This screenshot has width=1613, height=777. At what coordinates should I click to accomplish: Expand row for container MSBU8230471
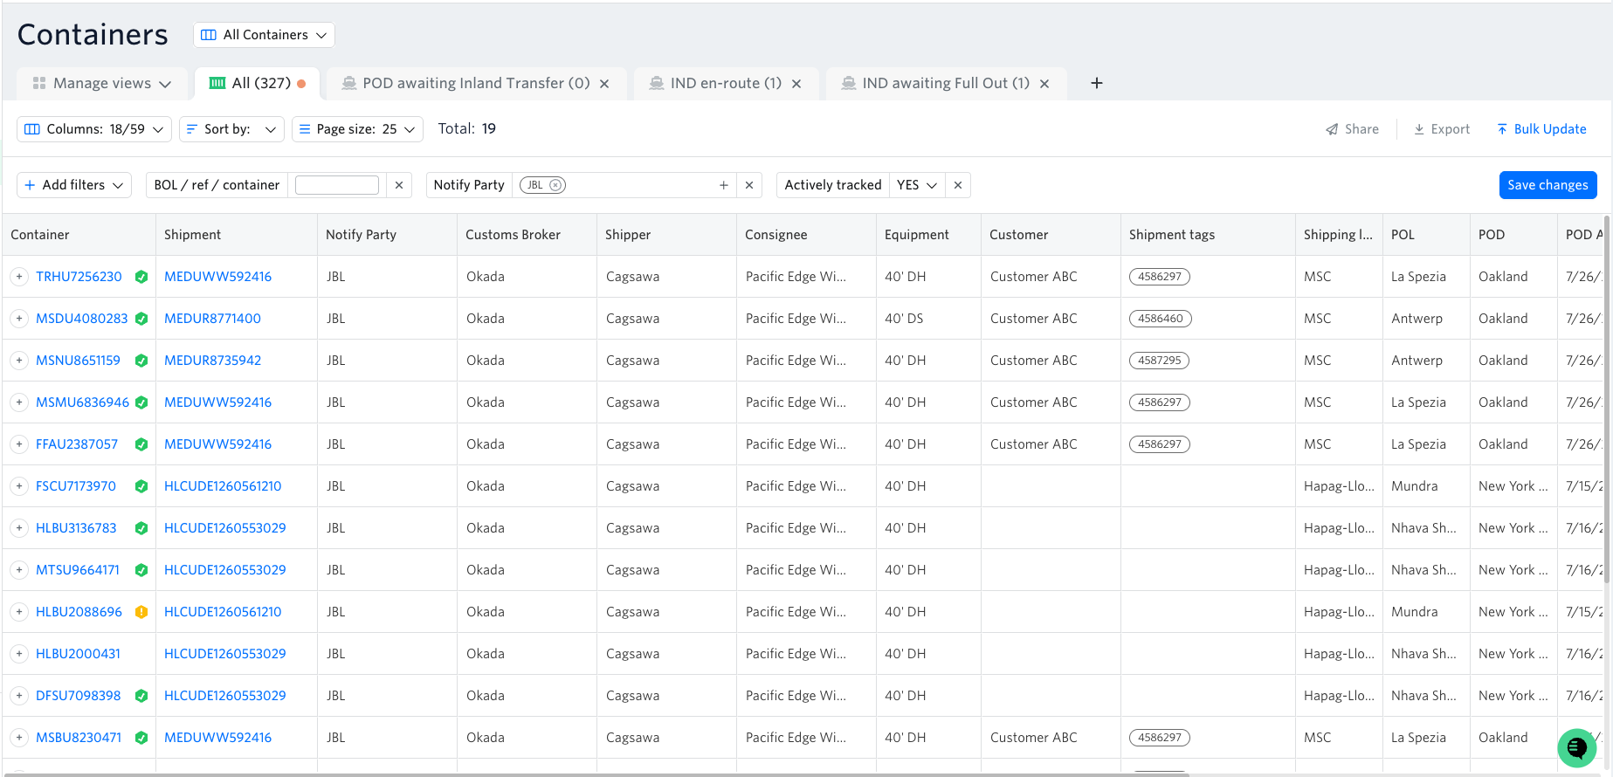point(19,738)
